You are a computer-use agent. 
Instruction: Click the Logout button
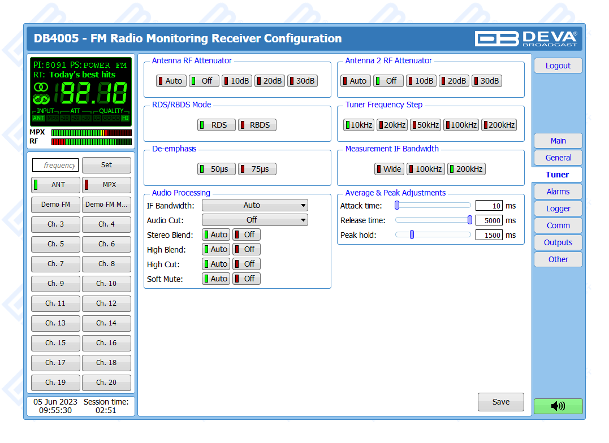click(x=558, y=66)
